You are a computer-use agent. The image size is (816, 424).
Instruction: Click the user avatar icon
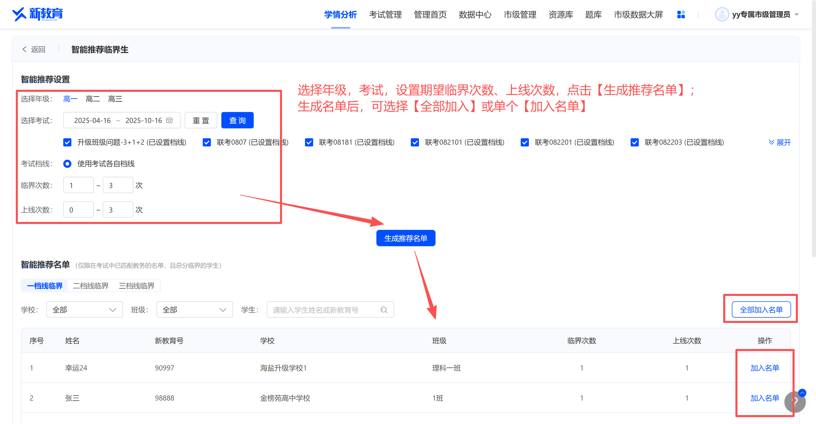point(722,15)
